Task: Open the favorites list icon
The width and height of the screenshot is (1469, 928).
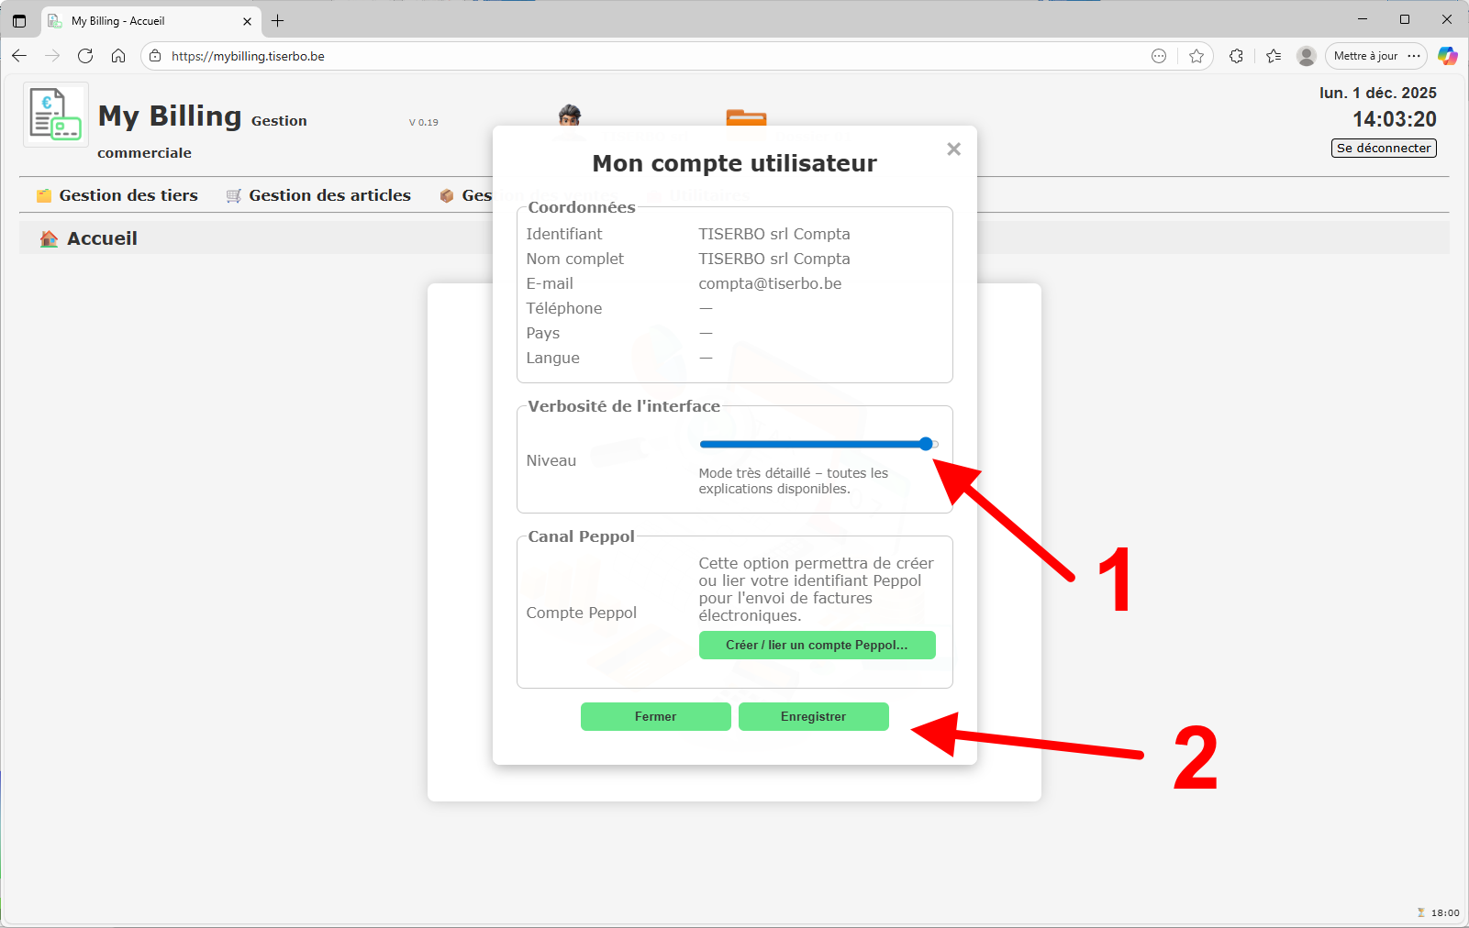Action: pyautogui.click(x=1273, y=56)
